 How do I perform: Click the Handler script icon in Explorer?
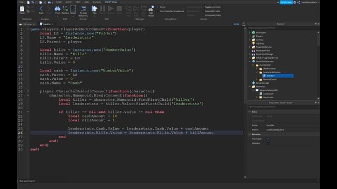(264, 76)
